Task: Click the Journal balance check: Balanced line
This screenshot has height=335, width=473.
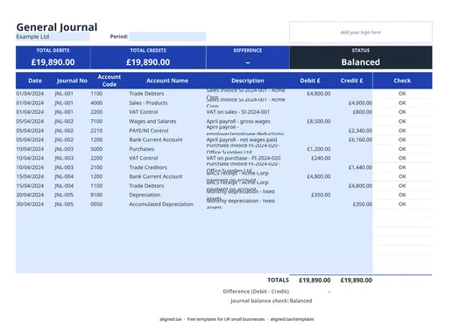Action: tap(272, 301)
